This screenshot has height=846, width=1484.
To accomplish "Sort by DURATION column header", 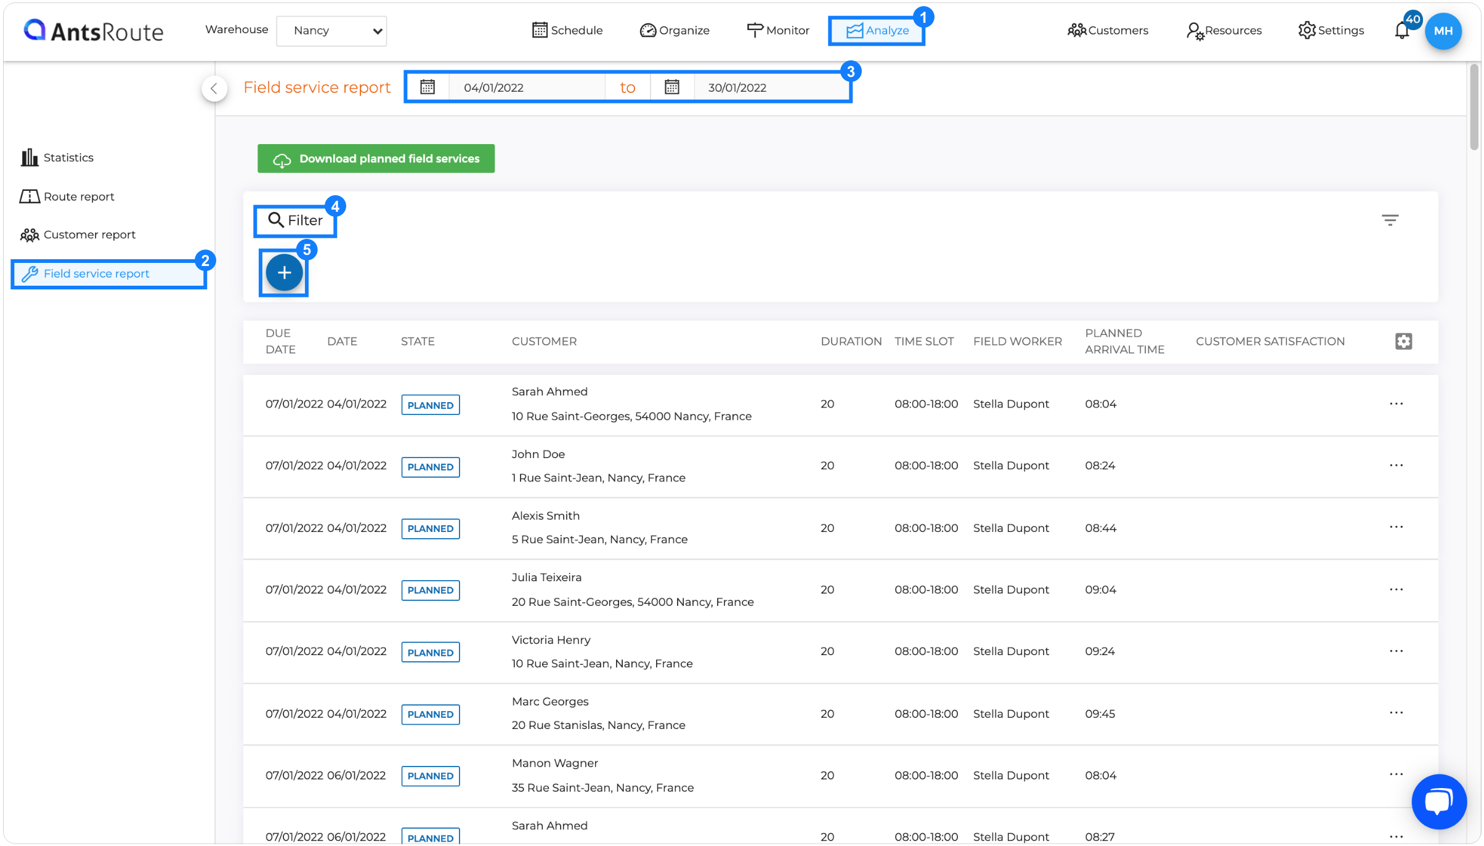I will point(851,341).
